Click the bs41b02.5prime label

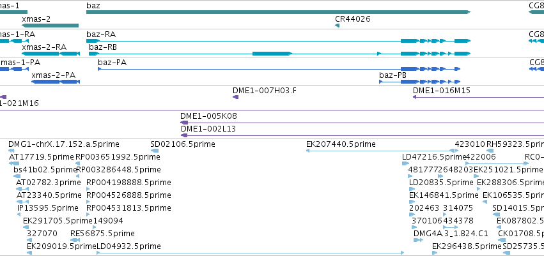click(45, 170)
